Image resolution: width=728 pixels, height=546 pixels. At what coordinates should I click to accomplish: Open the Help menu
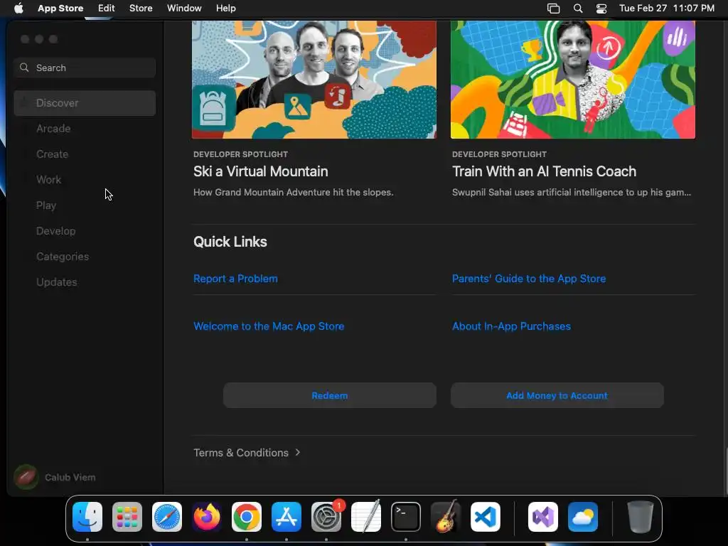(225, 9)
